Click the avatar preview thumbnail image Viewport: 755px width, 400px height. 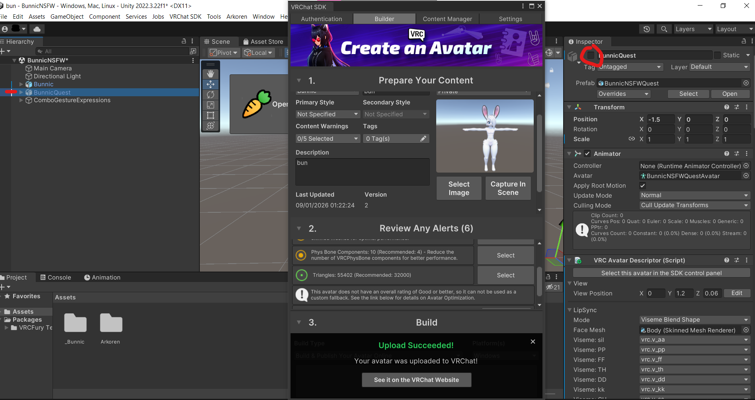tap(485, 136)
